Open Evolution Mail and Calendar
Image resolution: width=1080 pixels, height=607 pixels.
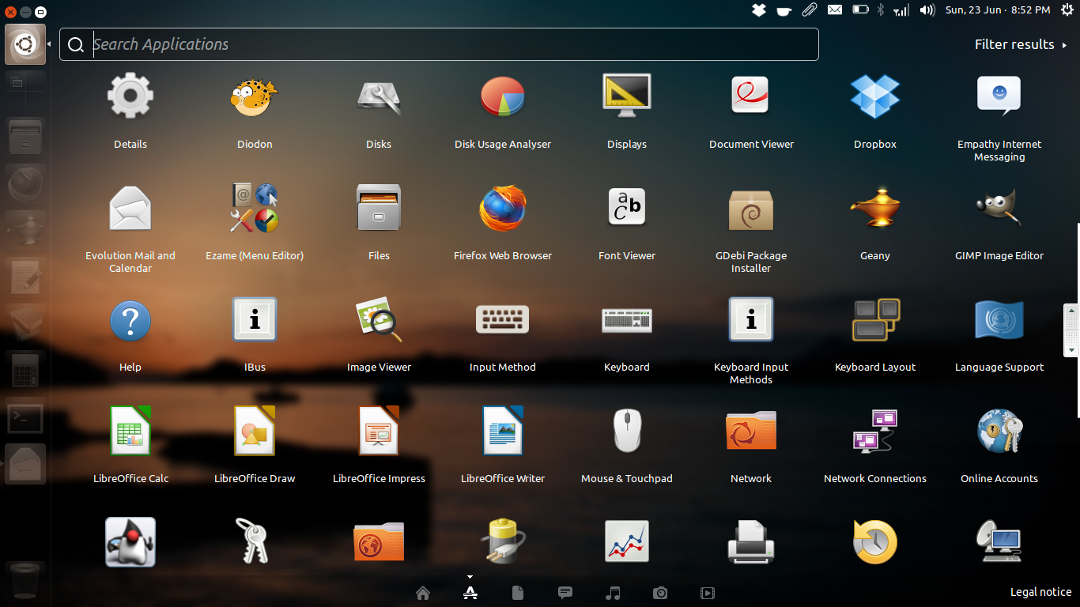click(x=130, y=208)
